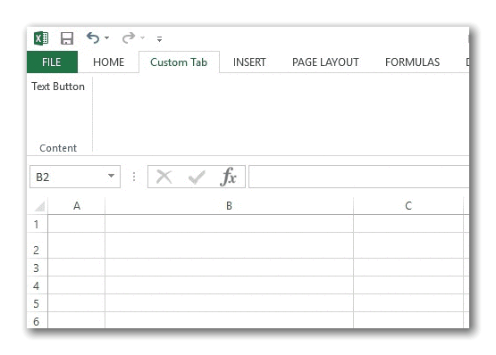Open the undo history dropdown arrow

107,37
